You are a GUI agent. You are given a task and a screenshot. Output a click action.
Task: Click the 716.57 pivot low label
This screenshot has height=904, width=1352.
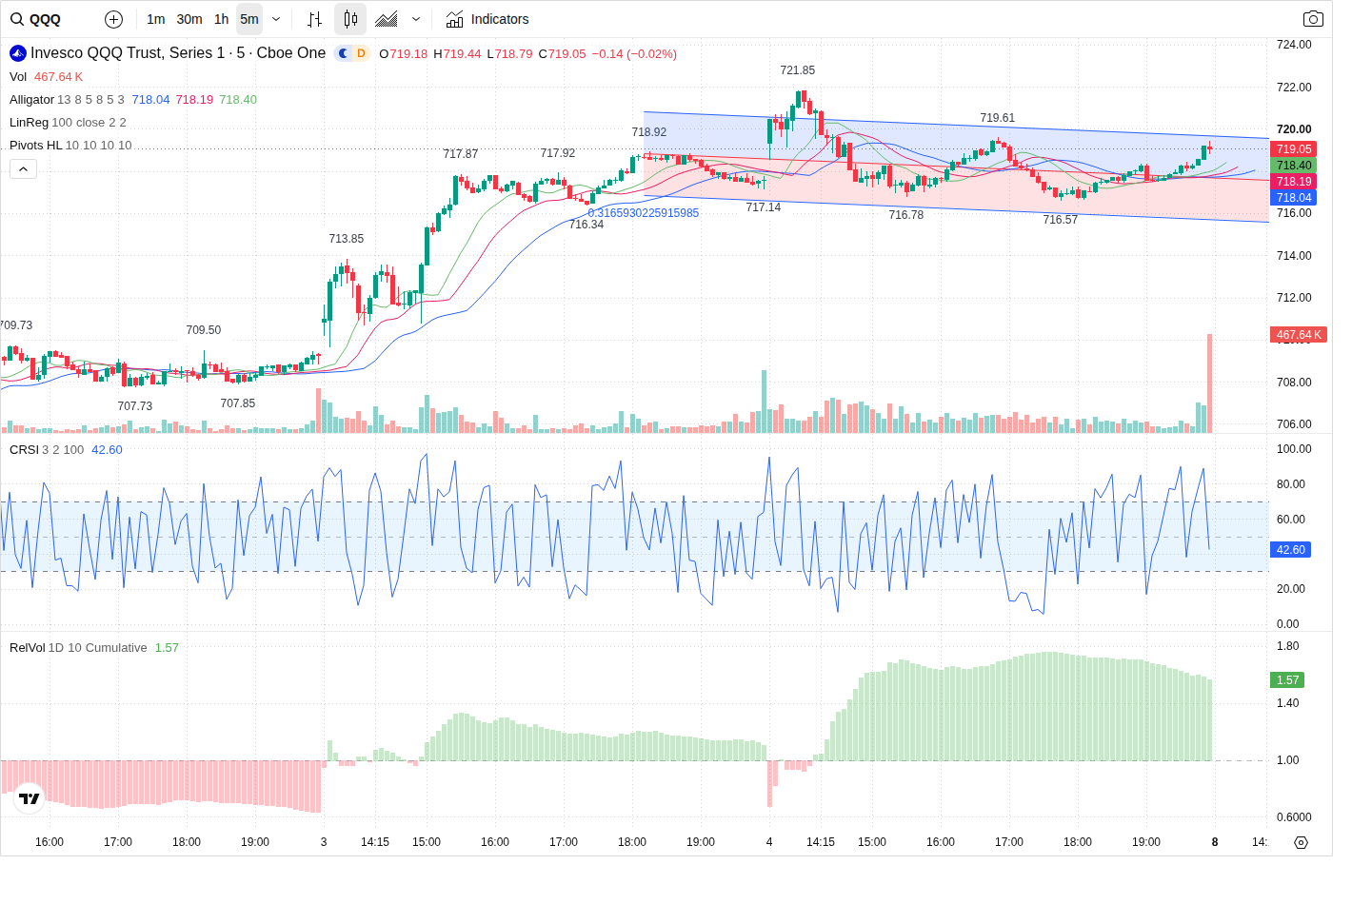[1061, 220]
